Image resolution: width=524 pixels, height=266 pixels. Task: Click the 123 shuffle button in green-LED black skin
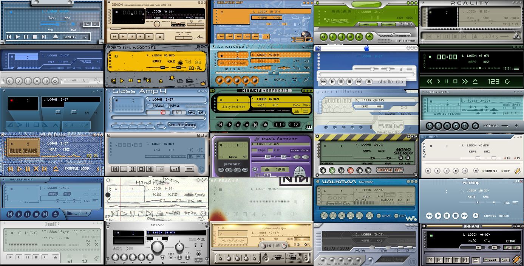click(494, 81)
